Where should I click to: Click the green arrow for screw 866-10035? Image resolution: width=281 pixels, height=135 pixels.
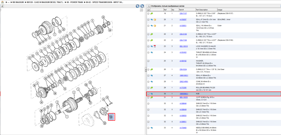pos(152,97)
